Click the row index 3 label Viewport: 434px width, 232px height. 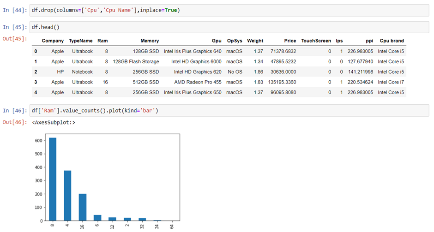pos(36,82)
